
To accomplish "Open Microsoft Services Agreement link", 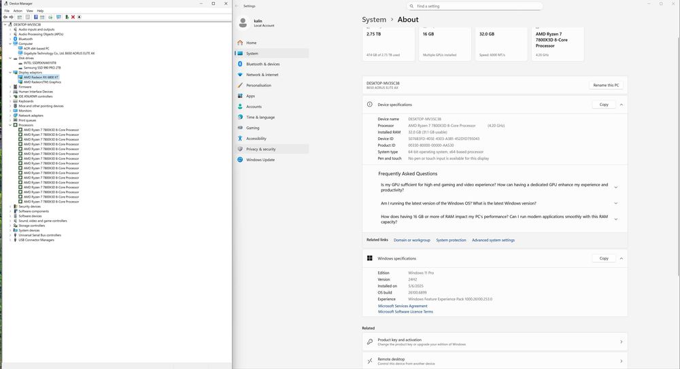I will point(403,306).
